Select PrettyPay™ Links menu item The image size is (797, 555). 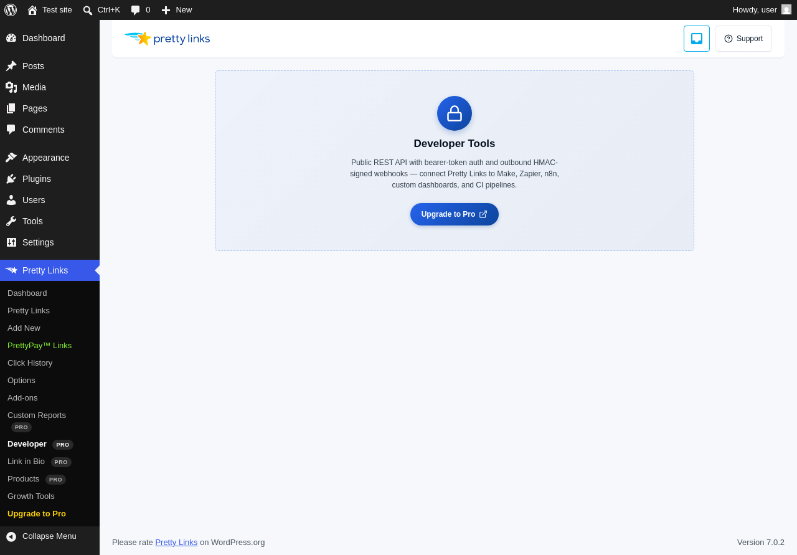(39, 346)
